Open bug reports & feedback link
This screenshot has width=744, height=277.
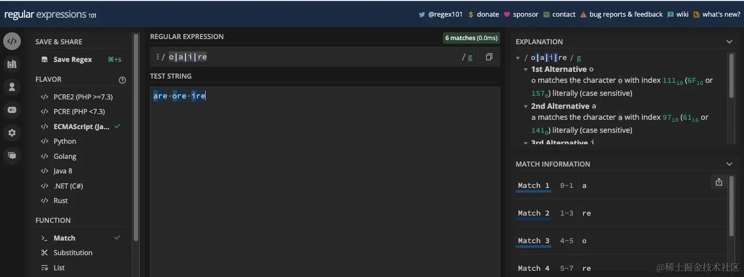tap(626, 15)
